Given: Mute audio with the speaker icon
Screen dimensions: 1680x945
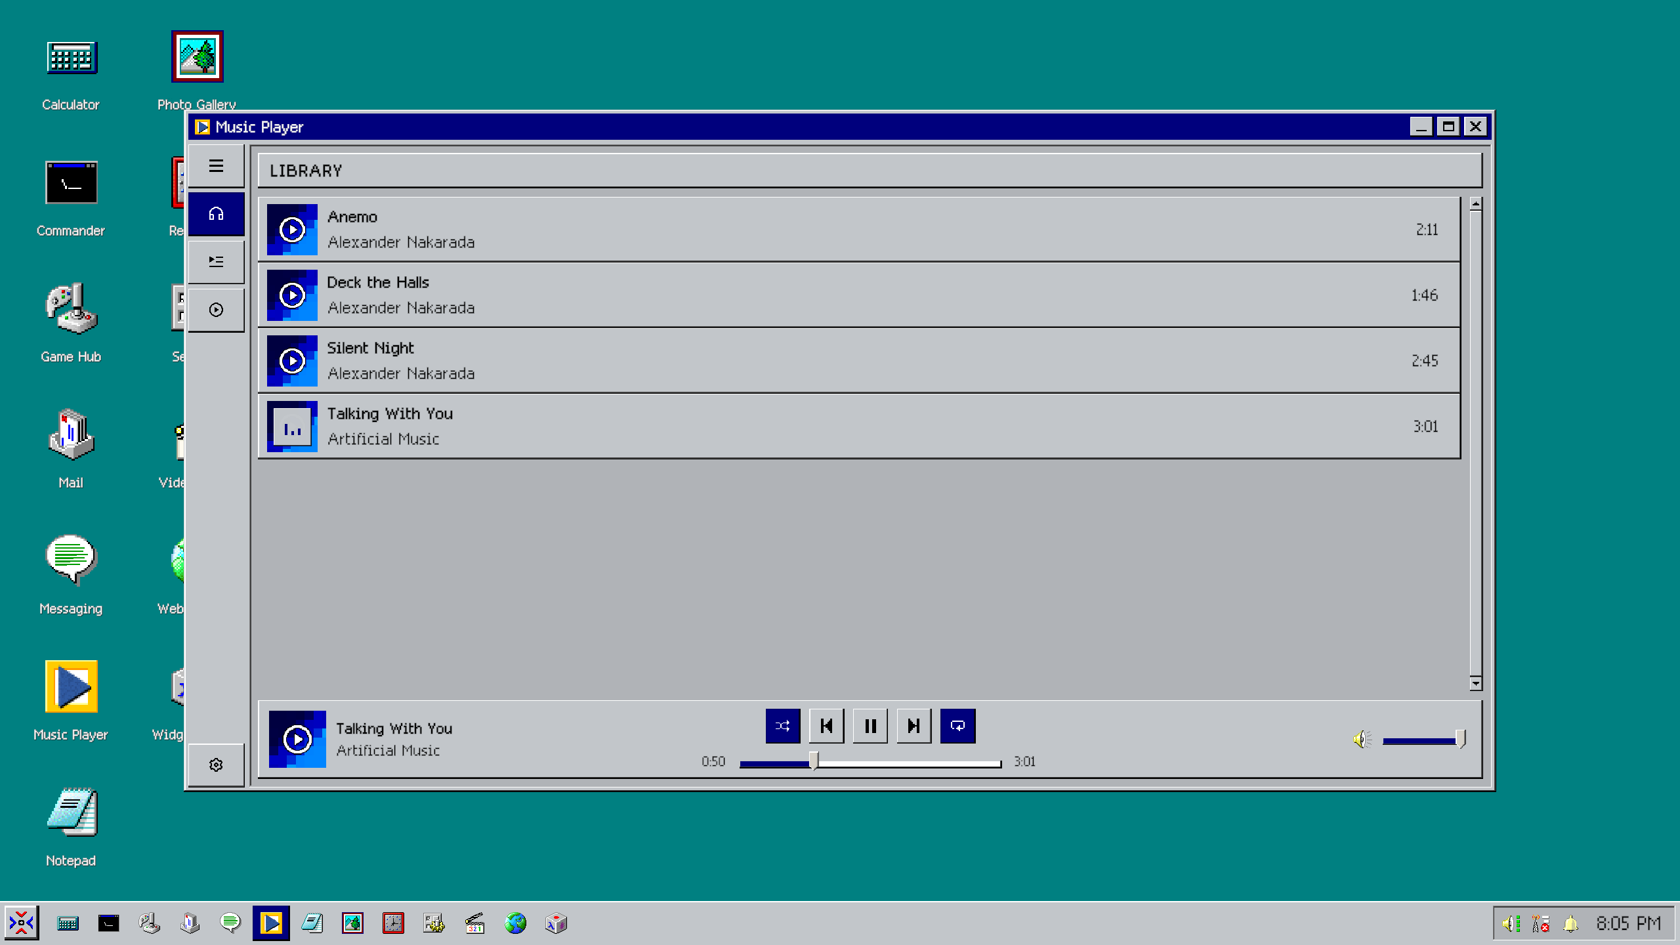Looking at the screenshot, I should click(x=1362, y=740).
